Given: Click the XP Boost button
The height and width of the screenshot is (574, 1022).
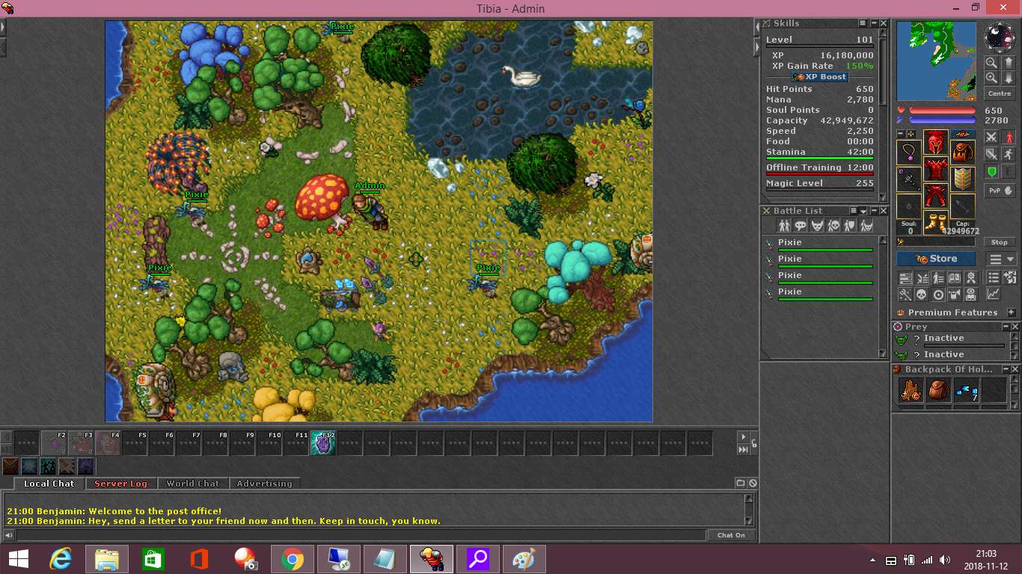Looking at the screenshot, I should coord(820,77).
